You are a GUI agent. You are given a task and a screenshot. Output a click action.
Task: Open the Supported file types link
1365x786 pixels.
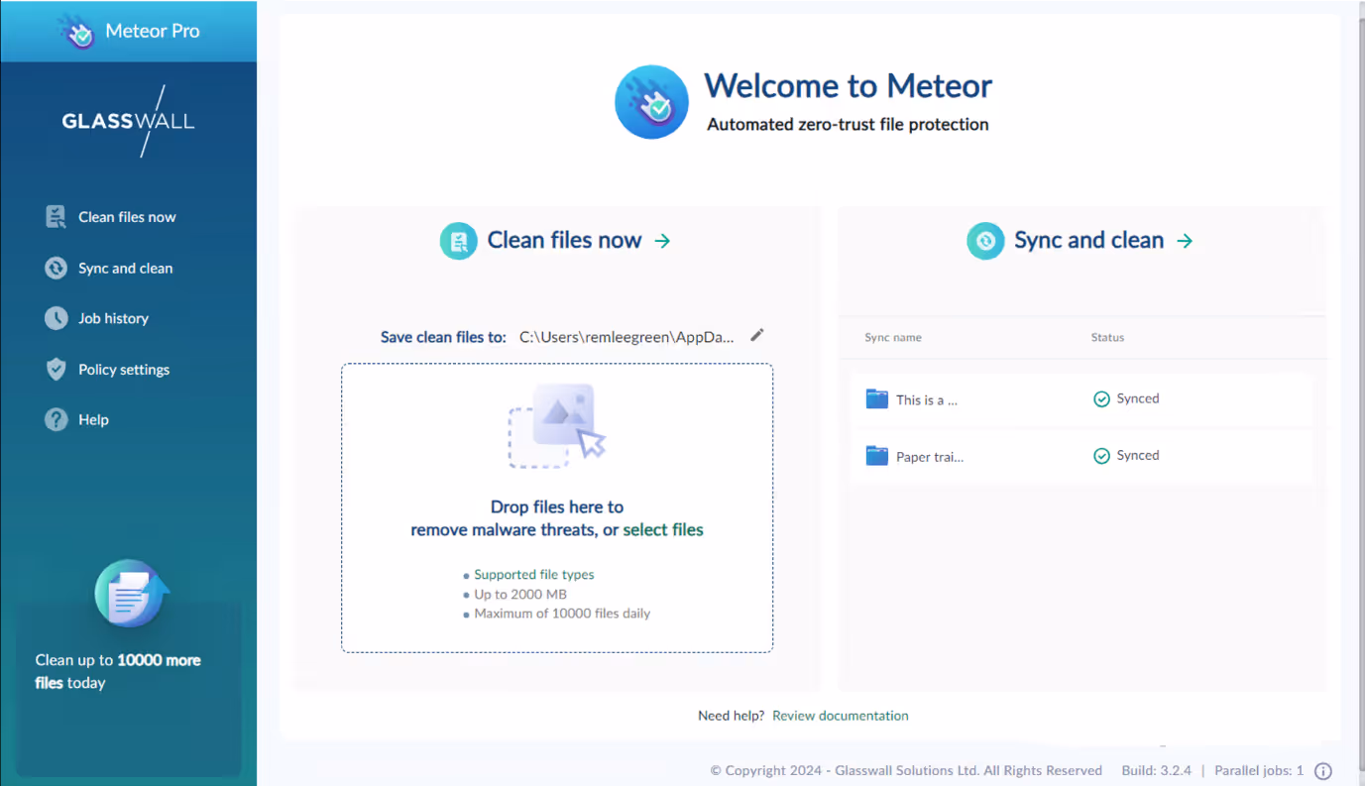pyautogui.click(x=534, y=575)
